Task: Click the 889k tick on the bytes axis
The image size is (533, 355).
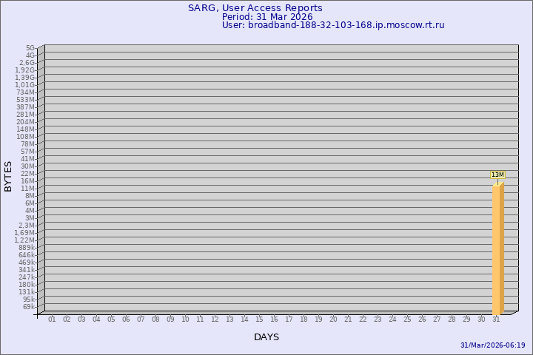Action: (x=26, y=248)
